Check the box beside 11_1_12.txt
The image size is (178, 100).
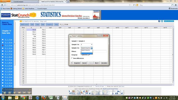coord(3,42)
